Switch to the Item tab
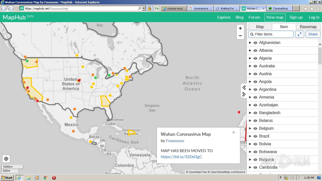 [x=284, y=27]
